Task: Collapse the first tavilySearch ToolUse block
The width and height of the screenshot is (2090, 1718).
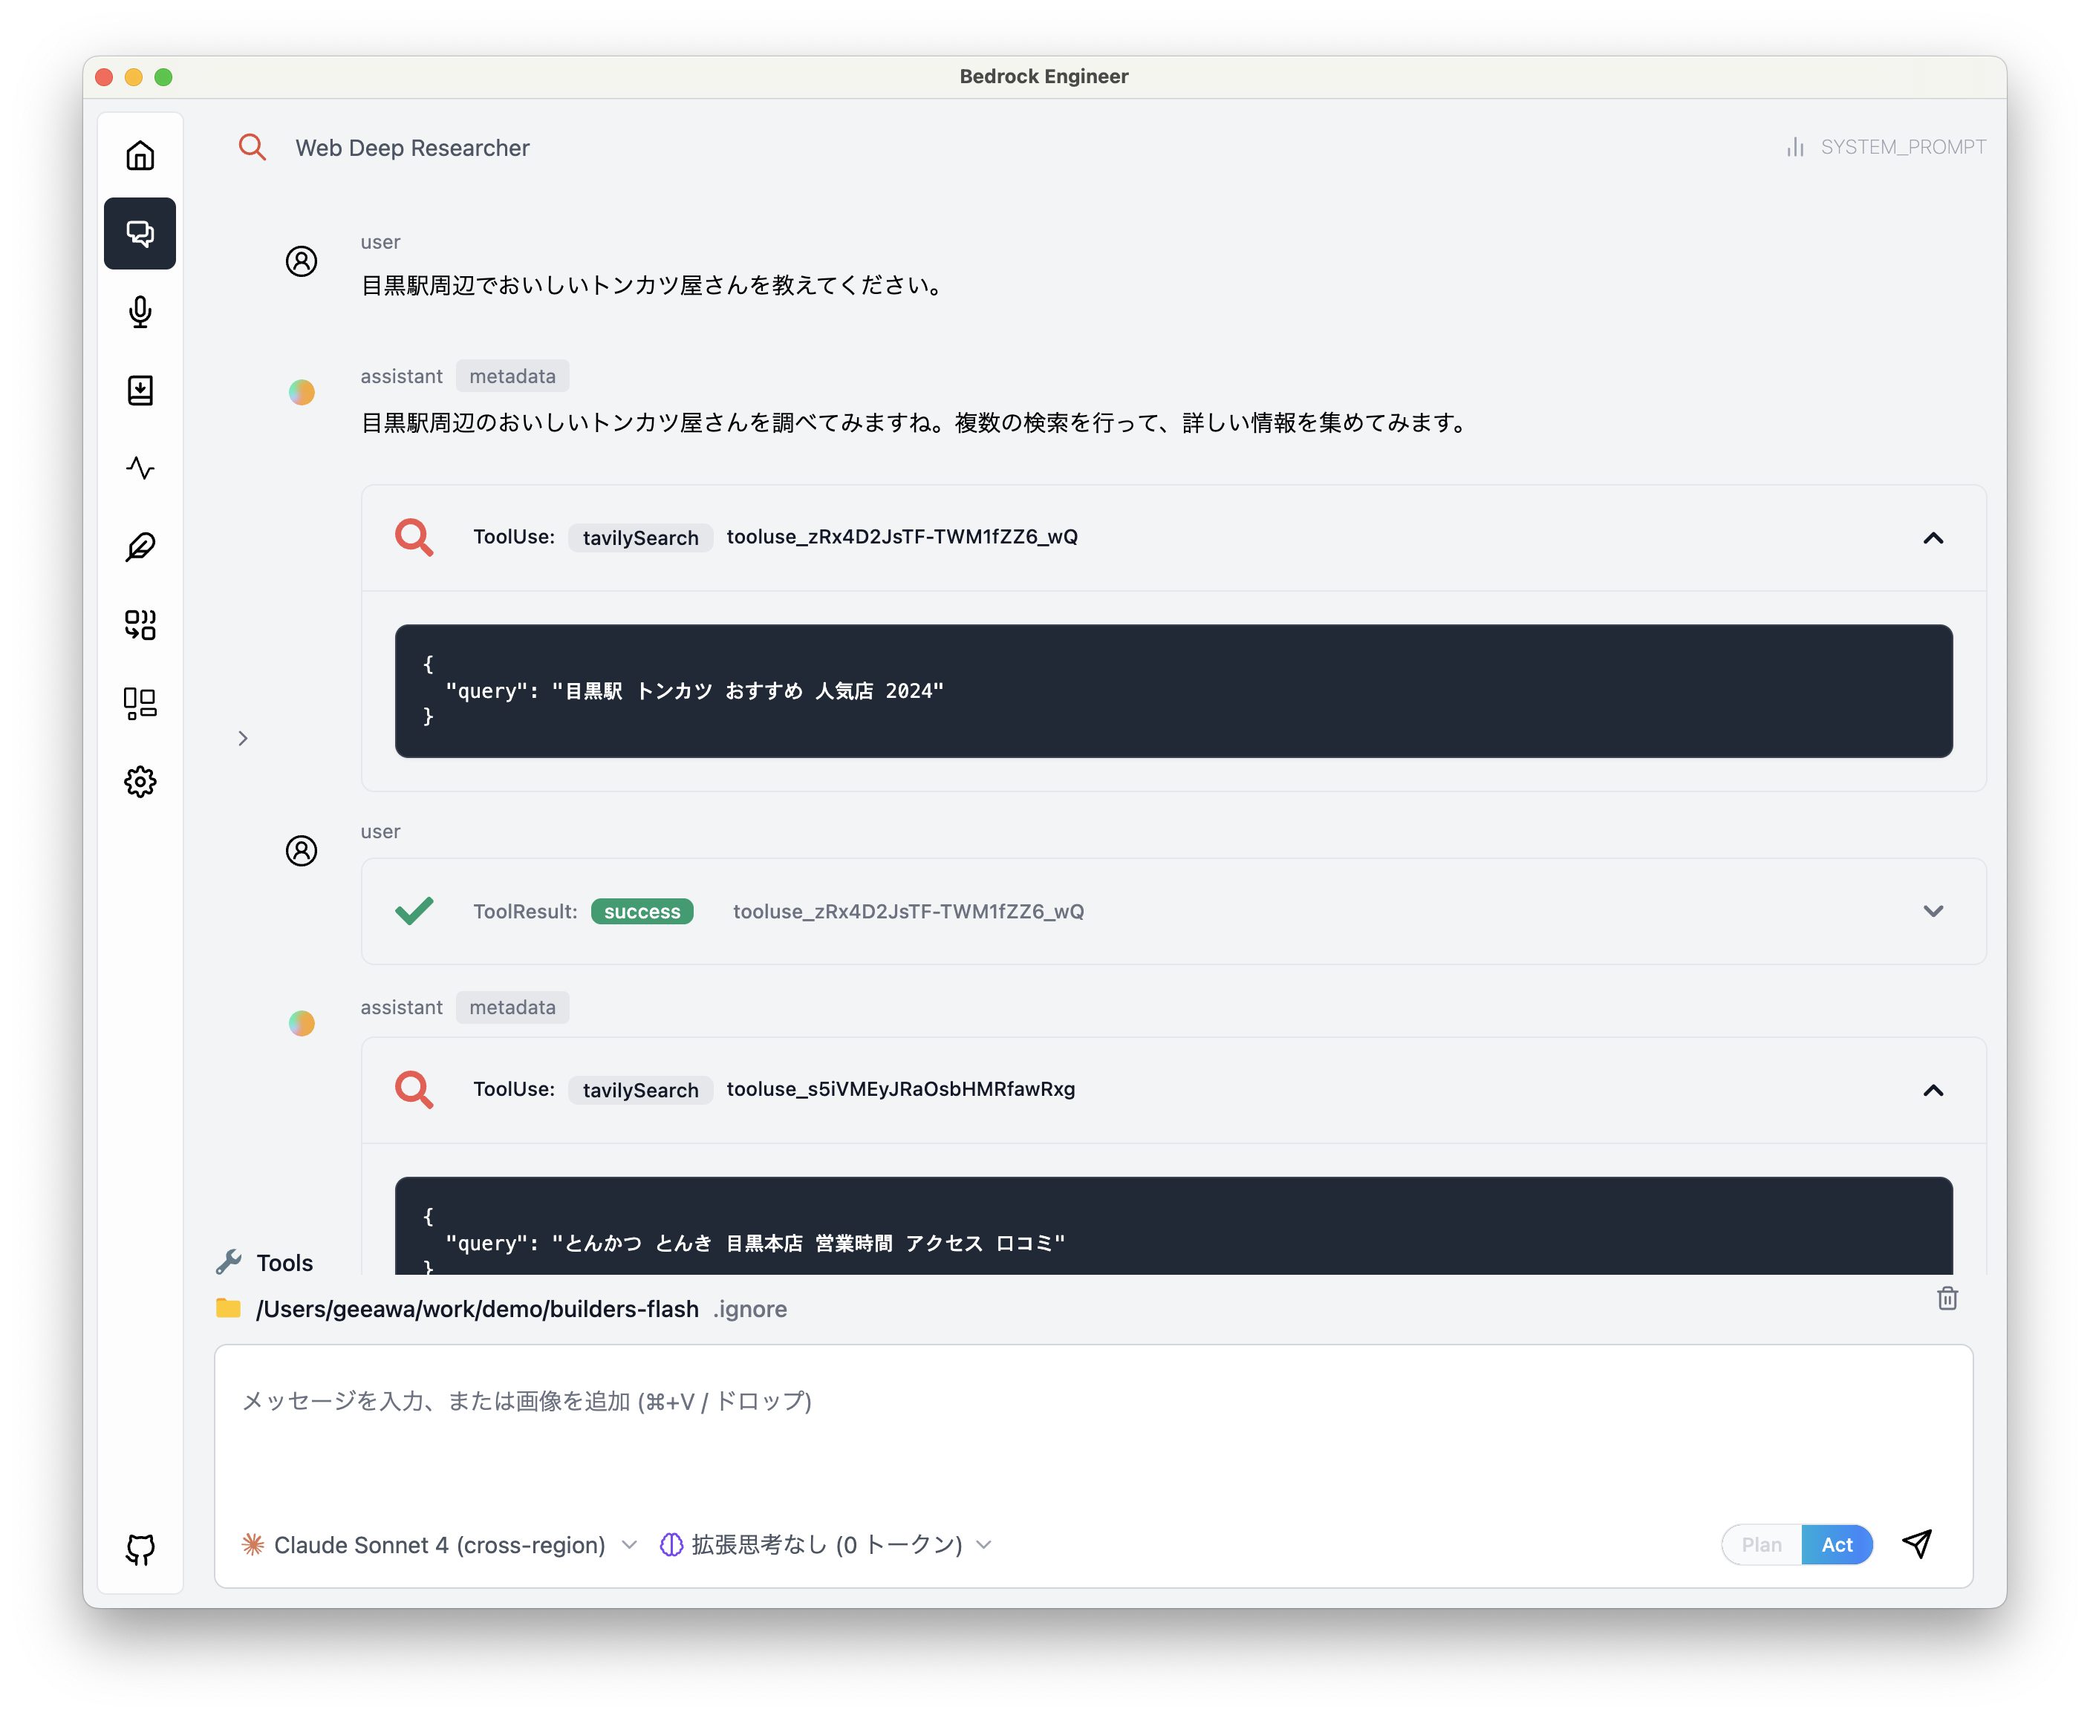Action: [1933, 538]
